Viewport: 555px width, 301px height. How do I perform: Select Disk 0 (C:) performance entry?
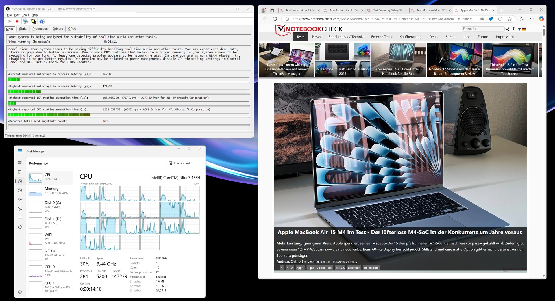pyautogui.click(x=50, y=207)
